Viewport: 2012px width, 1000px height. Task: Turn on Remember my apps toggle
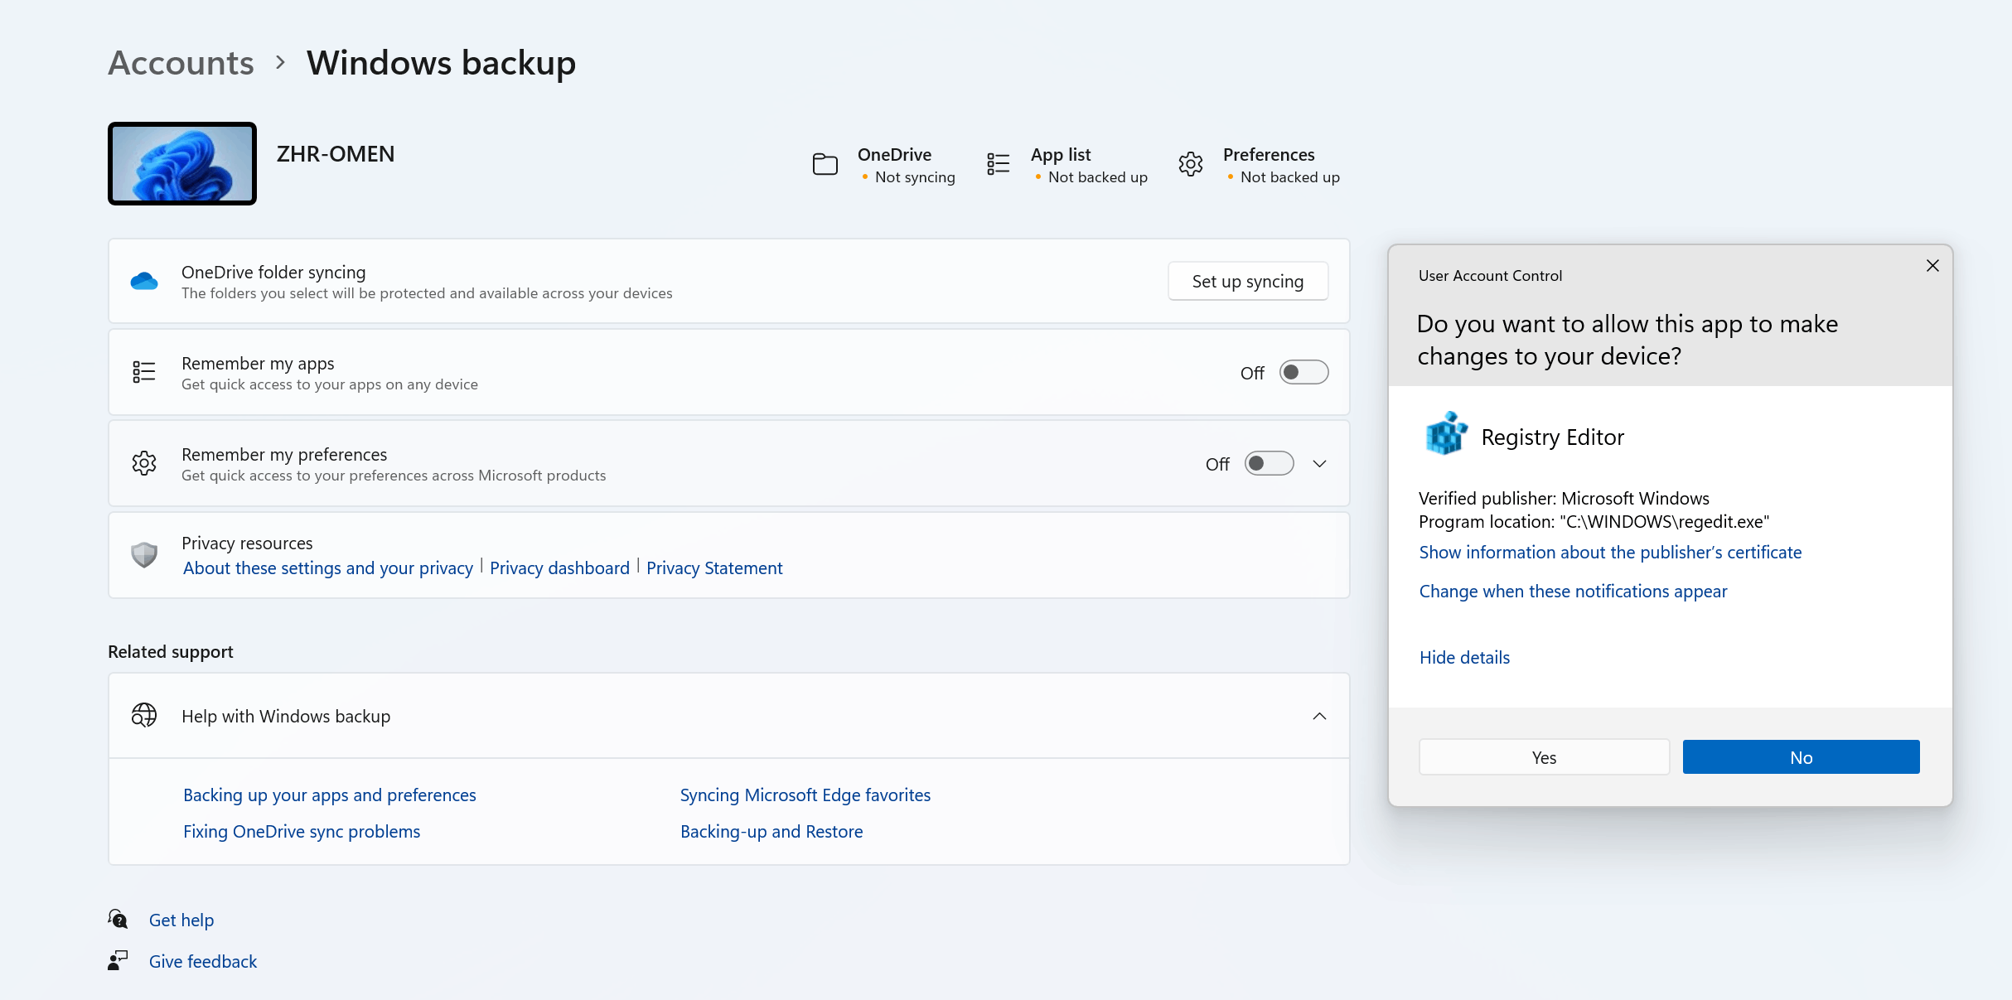click(x=1303, y=372)
